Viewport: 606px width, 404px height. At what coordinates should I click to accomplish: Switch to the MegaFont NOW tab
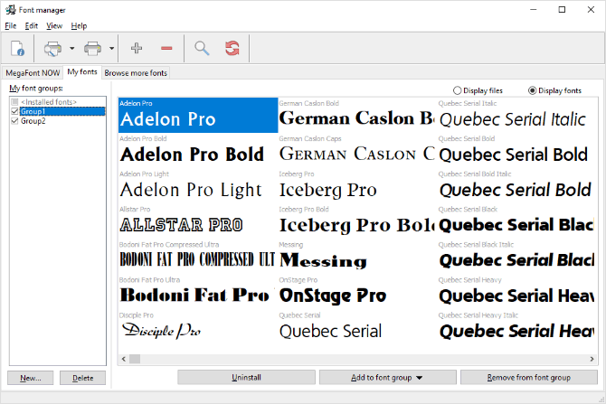(x=33, y=73)
